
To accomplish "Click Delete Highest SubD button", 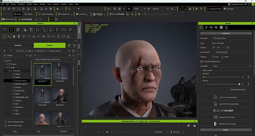I will click(x=238, y=90).
